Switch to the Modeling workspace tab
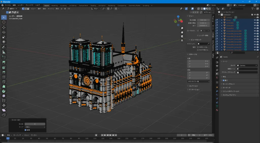The image size is (260, 143). click(54, 6)
